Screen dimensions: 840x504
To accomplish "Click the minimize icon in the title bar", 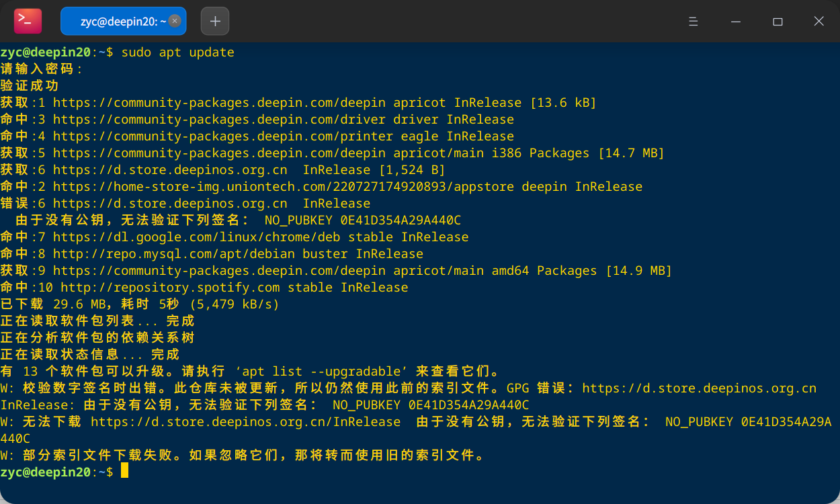I will click(735, 21).
